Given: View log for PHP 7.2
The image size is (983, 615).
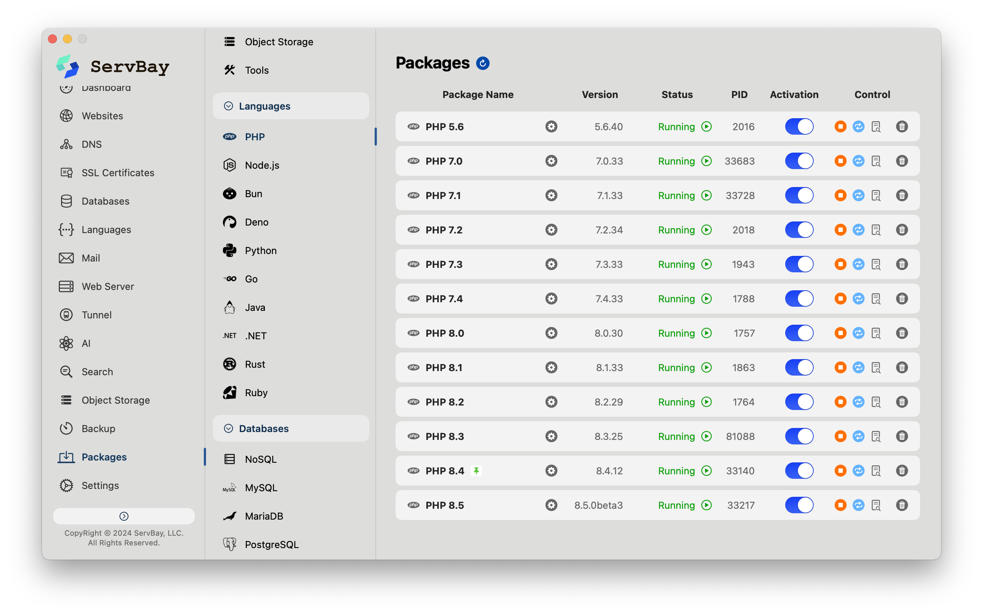Looking at the screenshot, I should pos(876,230).
